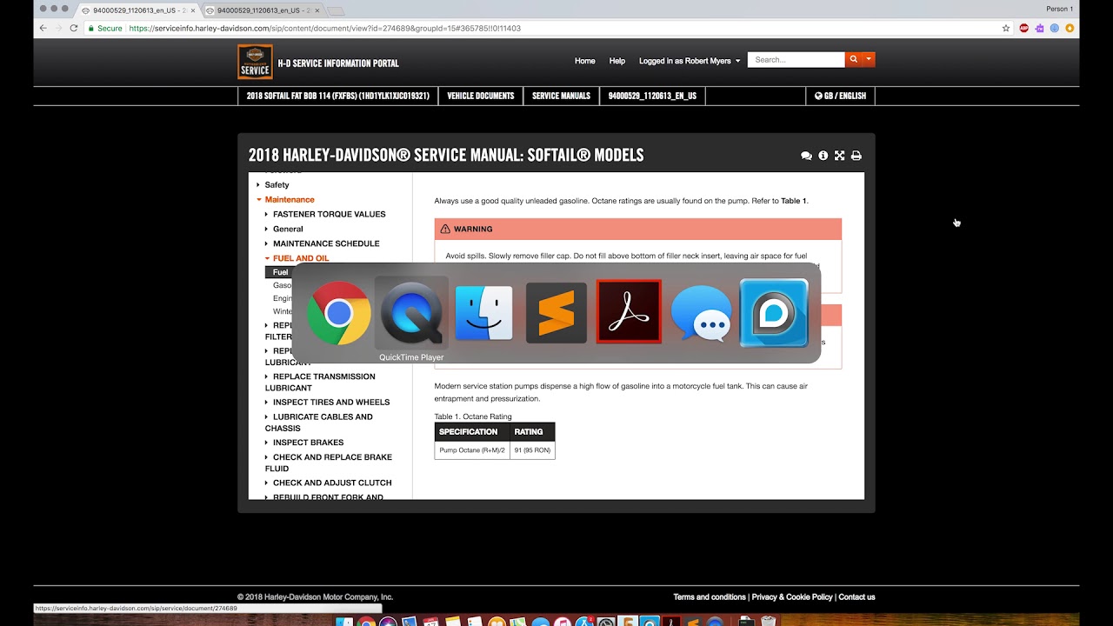Open the Logged in as Robert Myers menu
Screen dimensions: 1113x626
(690, 61)
